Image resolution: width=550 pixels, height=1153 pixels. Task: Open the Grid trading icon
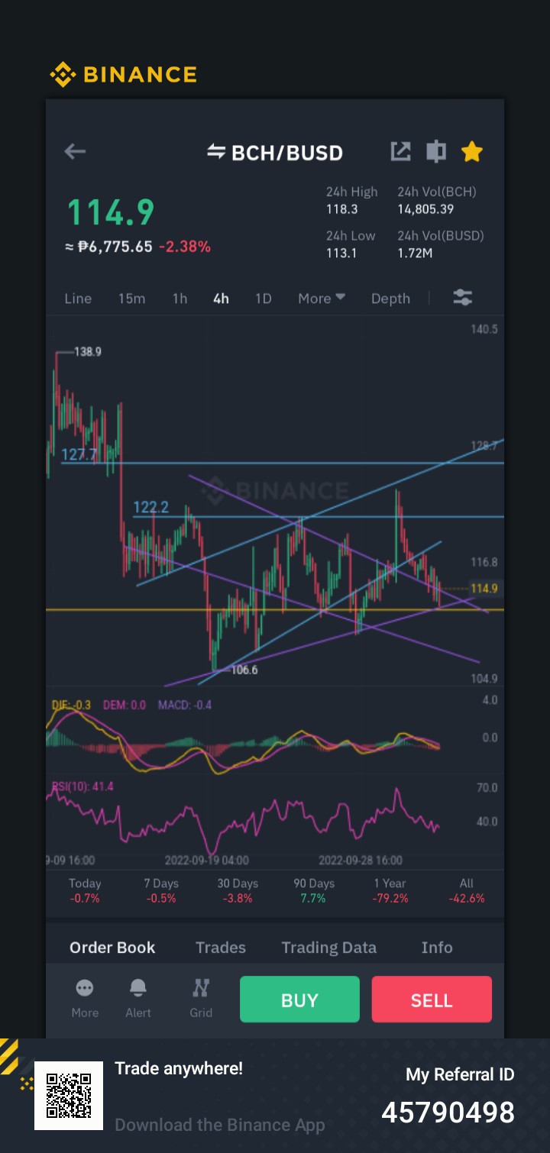tap(201, 988)
